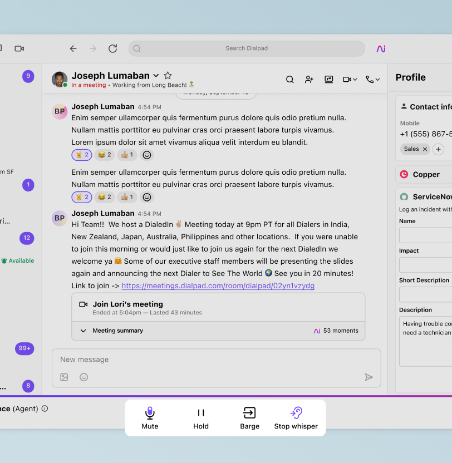
Task: Expand the ServiceNow integration section
Action: pos(425,196)
